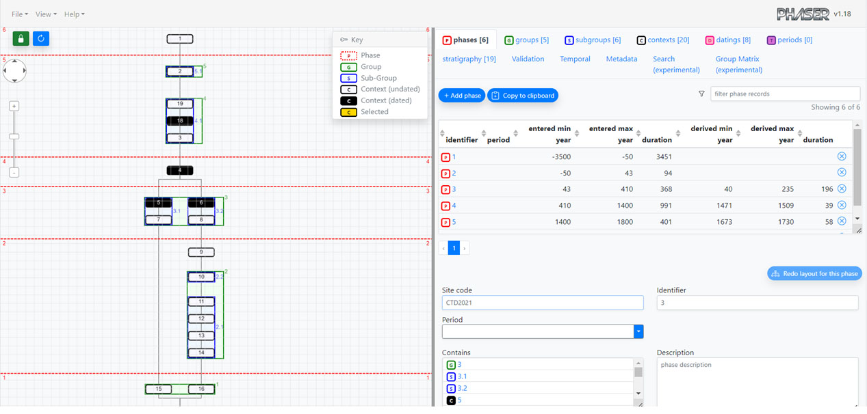Zoom in with the plus button
Screen dimensions: 867x414
(14, 106)
